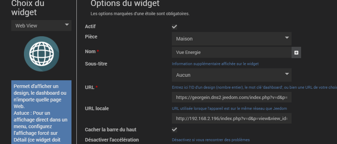The height and width of the screenshot is (144, 337).
Task: Focus the URL locale field with 192.168.2.196
Action: coord(232,119)
